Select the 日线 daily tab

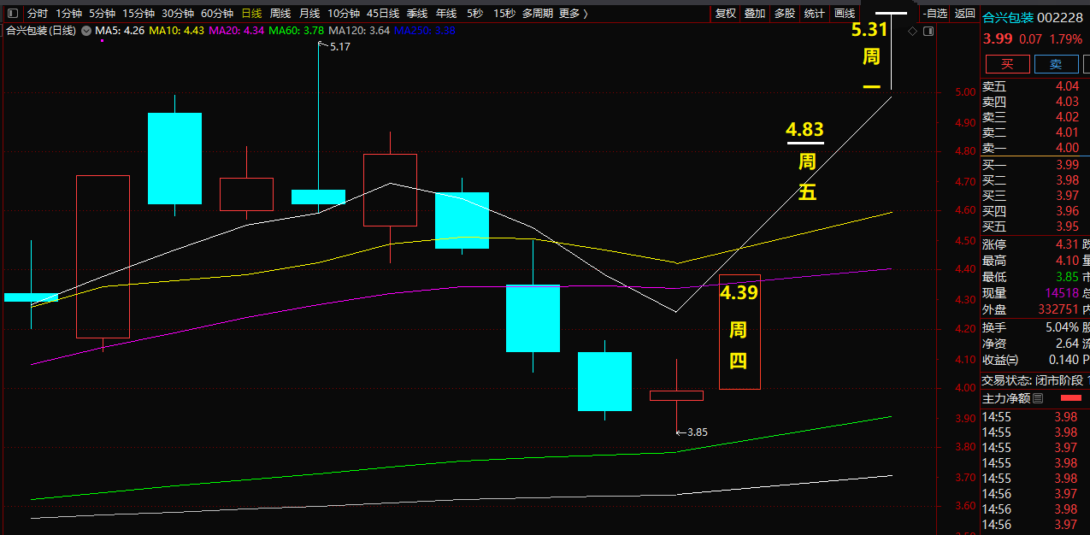click(x=251, y=14)
